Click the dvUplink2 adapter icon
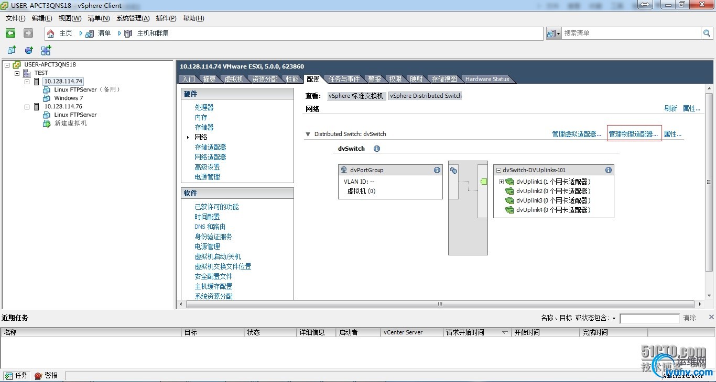This screenshot has width=716, height=382. (x=509, y=191)
